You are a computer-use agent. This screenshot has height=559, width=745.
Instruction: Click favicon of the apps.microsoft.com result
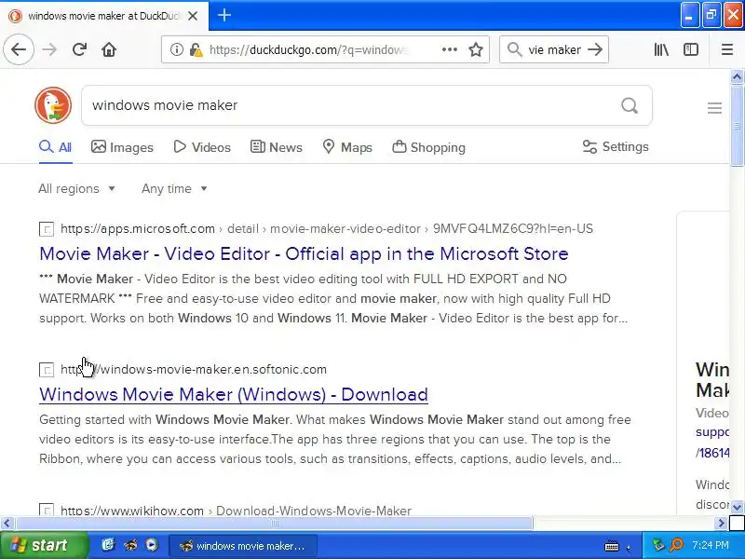point(47,229)
